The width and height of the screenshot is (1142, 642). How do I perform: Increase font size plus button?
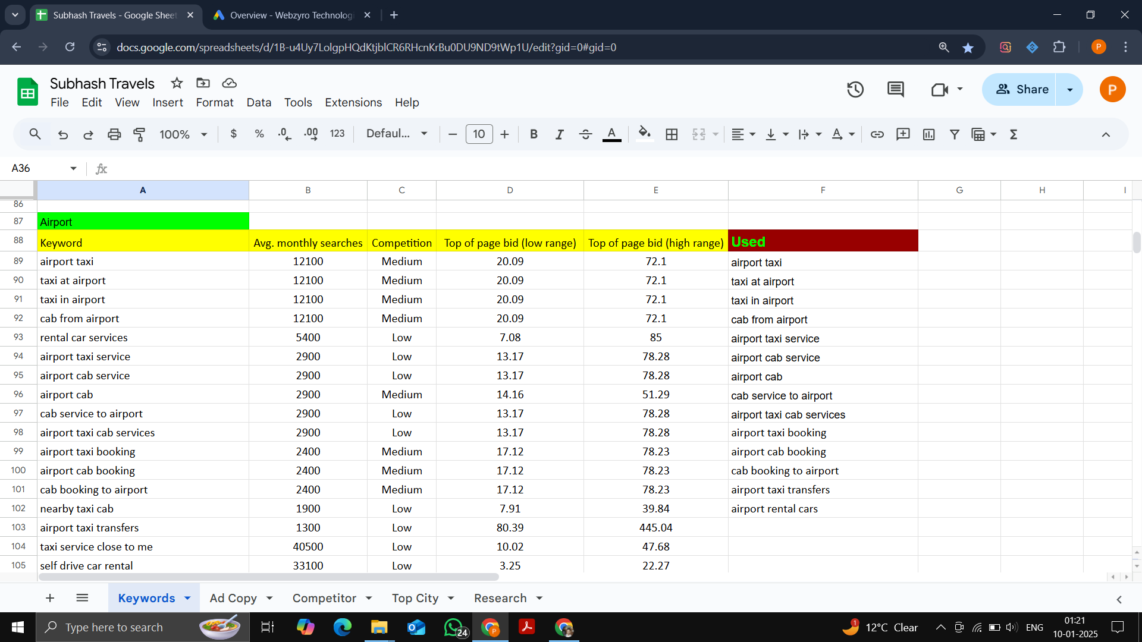[504, 134]
